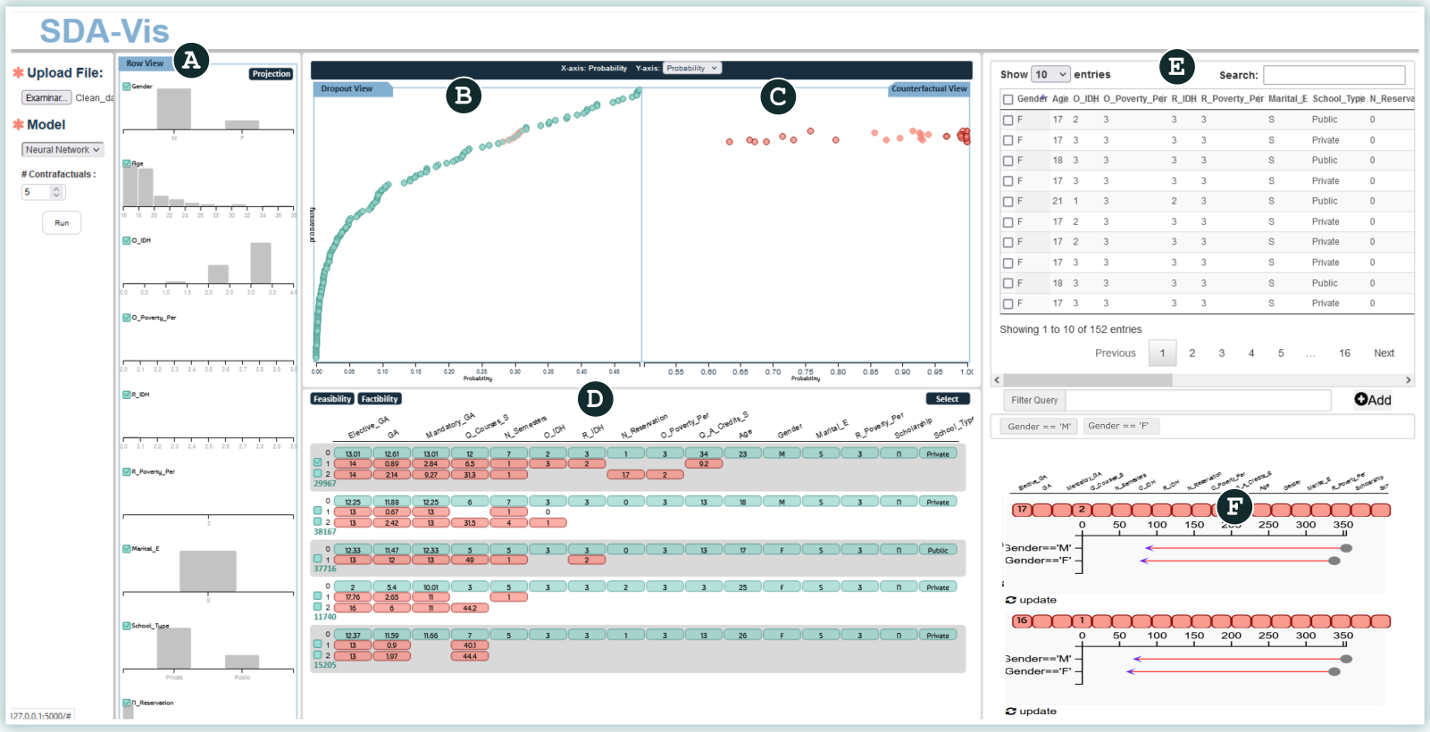Image resolution: width=1430 pixels, height=732 pixels.
Task: Click the Examinar file browse button
Action: tap(46, 98)
